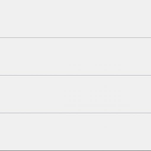The height and width of the screenshot is (151, 151).
Task: Click the faint bar beneath the dotted grid
Action: pyautogui.click(x=97, y=105)
